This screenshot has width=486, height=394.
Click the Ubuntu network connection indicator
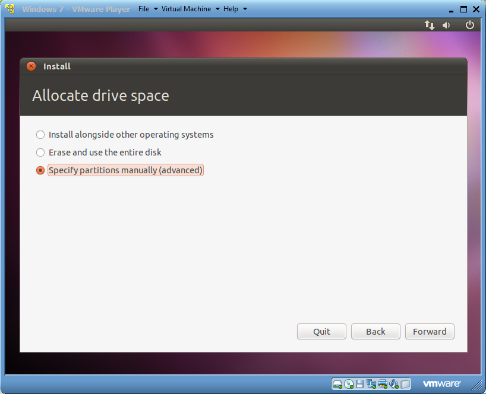tap(430, 25)
